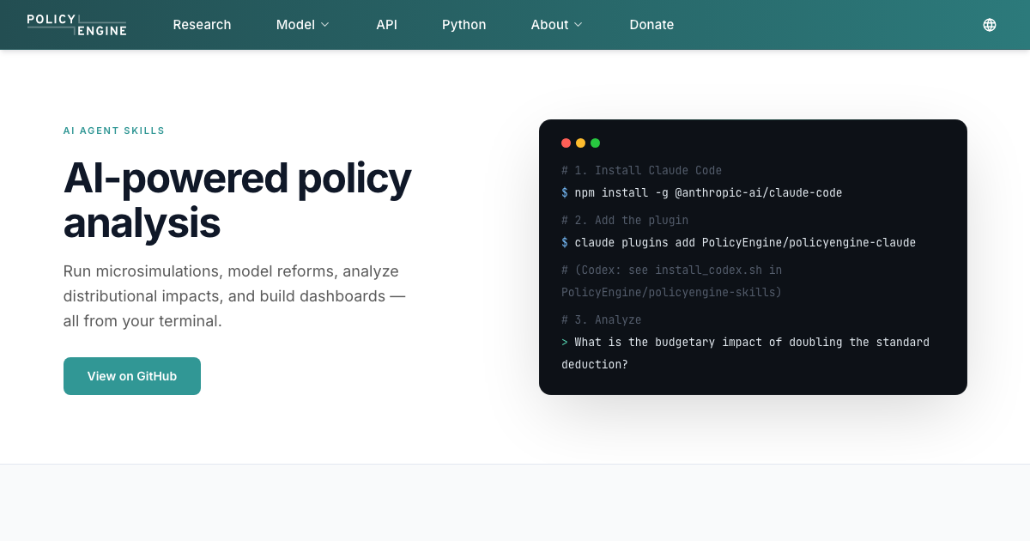The width and height of the screenshot is (1030, 541).
Task: Open the Python page
Action: (463, 25)
